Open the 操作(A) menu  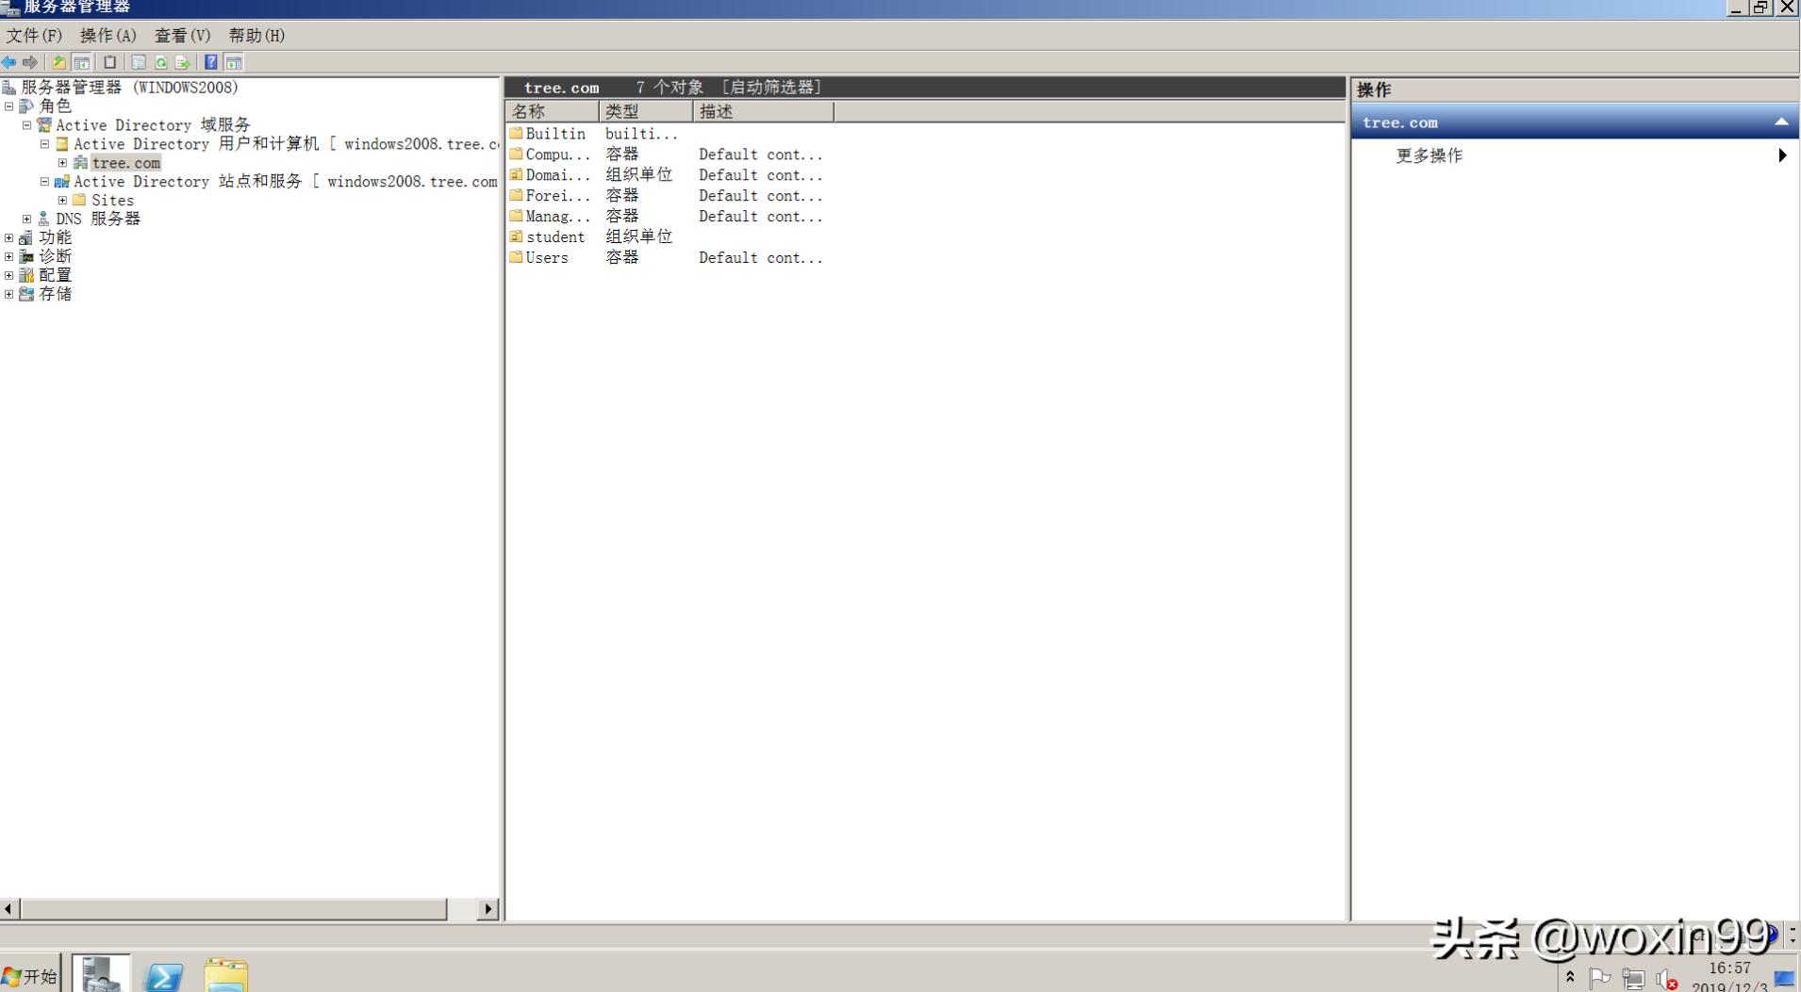[106, 36]
